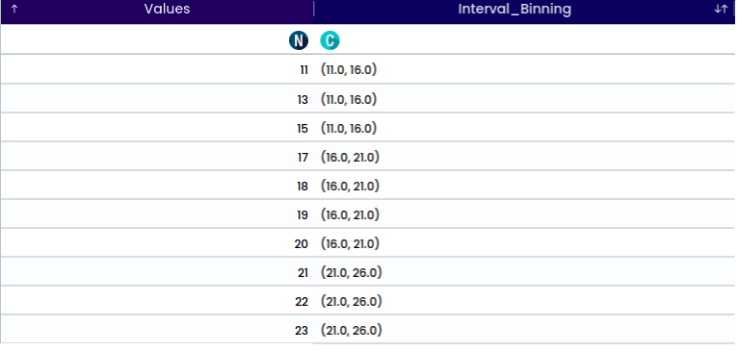Click the ascending sort arrow on Values column
The image size is (738, 351).
14,10
